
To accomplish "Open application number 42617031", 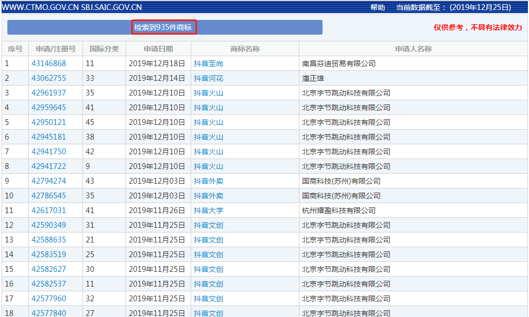I will coord(49,210).
